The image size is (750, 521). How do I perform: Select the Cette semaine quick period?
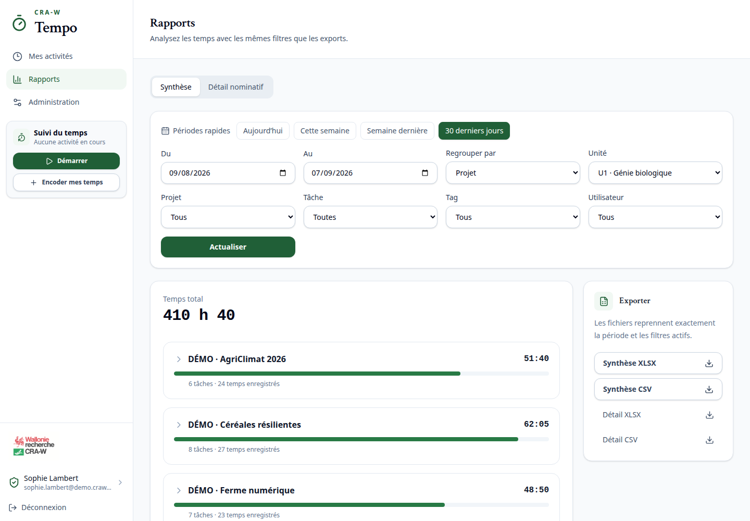point(325,131)
